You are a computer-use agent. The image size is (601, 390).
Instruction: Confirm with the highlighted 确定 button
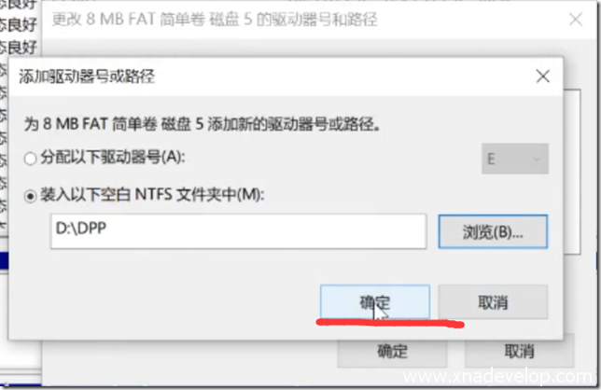tap(375, 302)
